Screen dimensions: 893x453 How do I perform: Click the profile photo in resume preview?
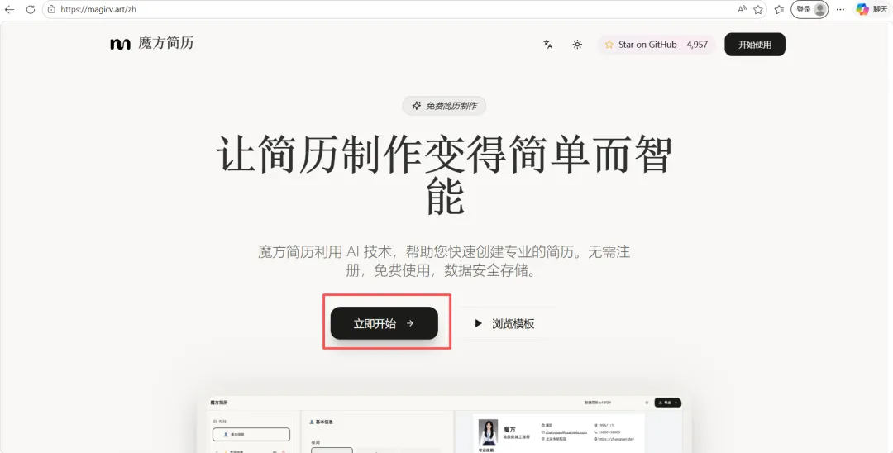pos(488,433)
